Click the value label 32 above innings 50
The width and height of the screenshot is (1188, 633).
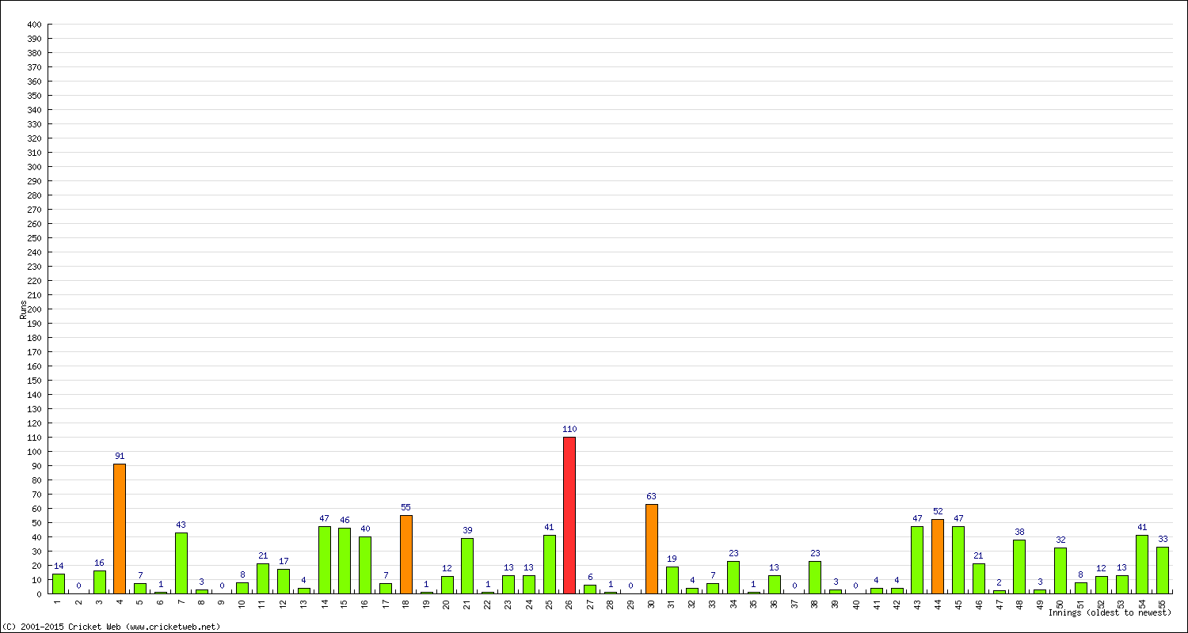(1060, 540)
